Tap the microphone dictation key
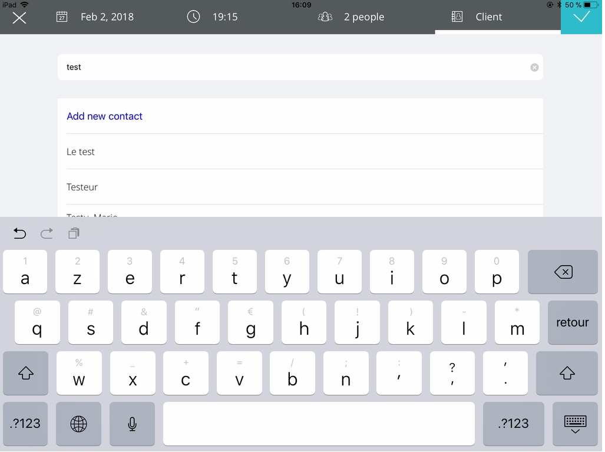Image resolution: width=605 pixels, height=452 pixels. point(132,424)
